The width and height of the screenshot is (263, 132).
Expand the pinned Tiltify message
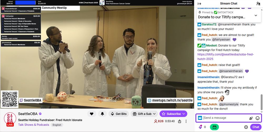coord(256,16)
